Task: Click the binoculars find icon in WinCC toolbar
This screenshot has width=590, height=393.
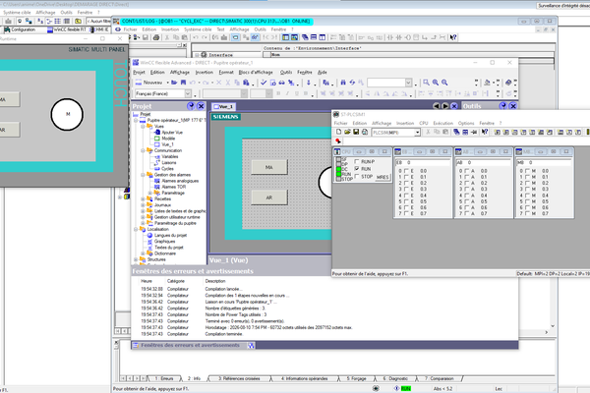Action: tap(343, 83)
